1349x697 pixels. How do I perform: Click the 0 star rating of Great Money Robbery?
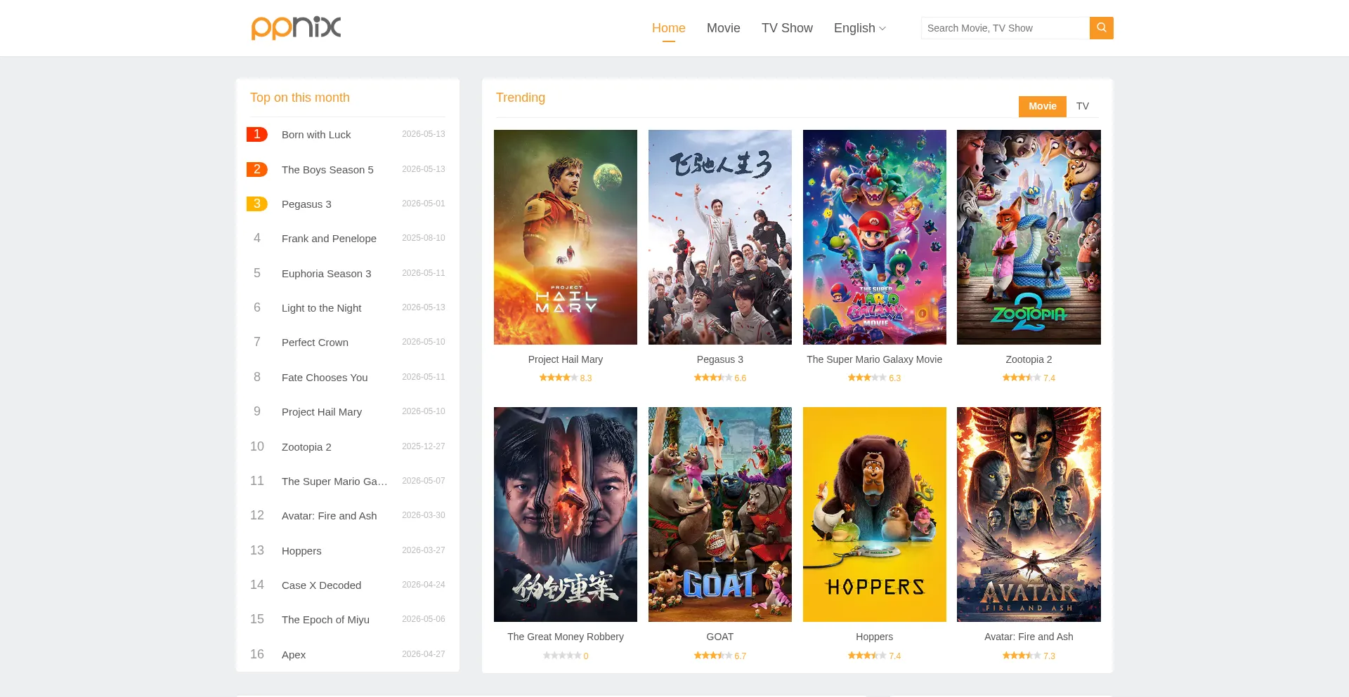(565, 656)
